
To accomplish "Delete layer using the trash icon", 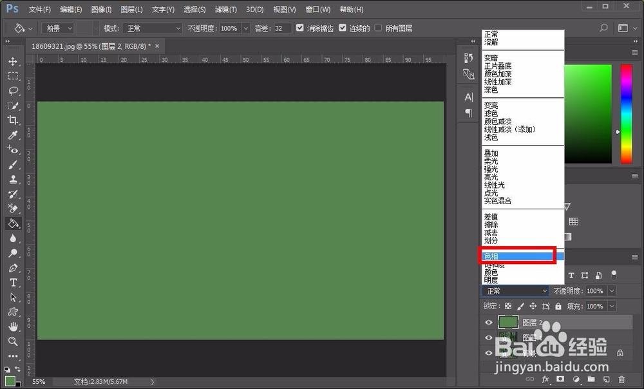I will (x=622, y=379).
